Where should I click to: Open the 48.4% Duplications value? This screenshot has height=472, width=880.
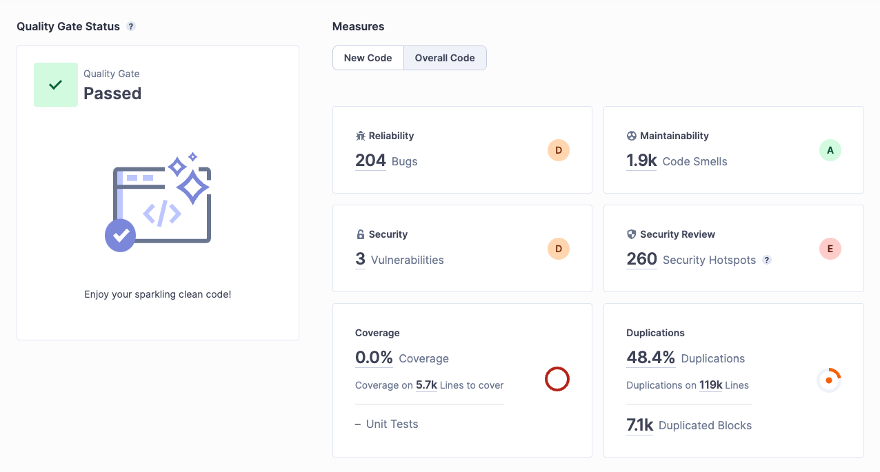(x=650, y=358)
